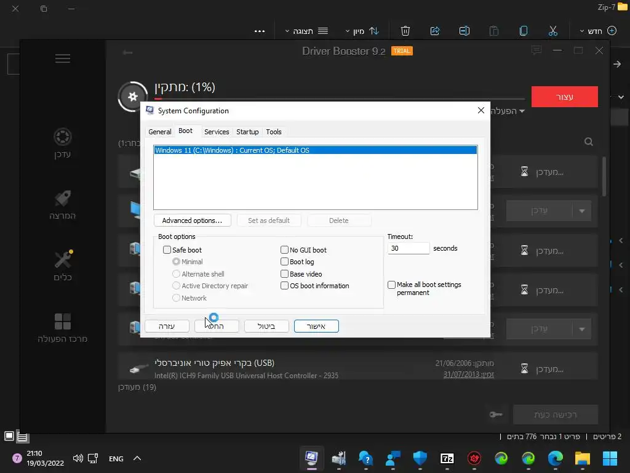Viewport: 630px width, 473px height.
Task: Switch to the Services tab
Action: tap(217, 132)
